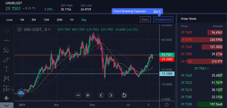Select sell order at price 29.7558
The image size is (227, 108).
pyautogui.click(x=202, y=54)
